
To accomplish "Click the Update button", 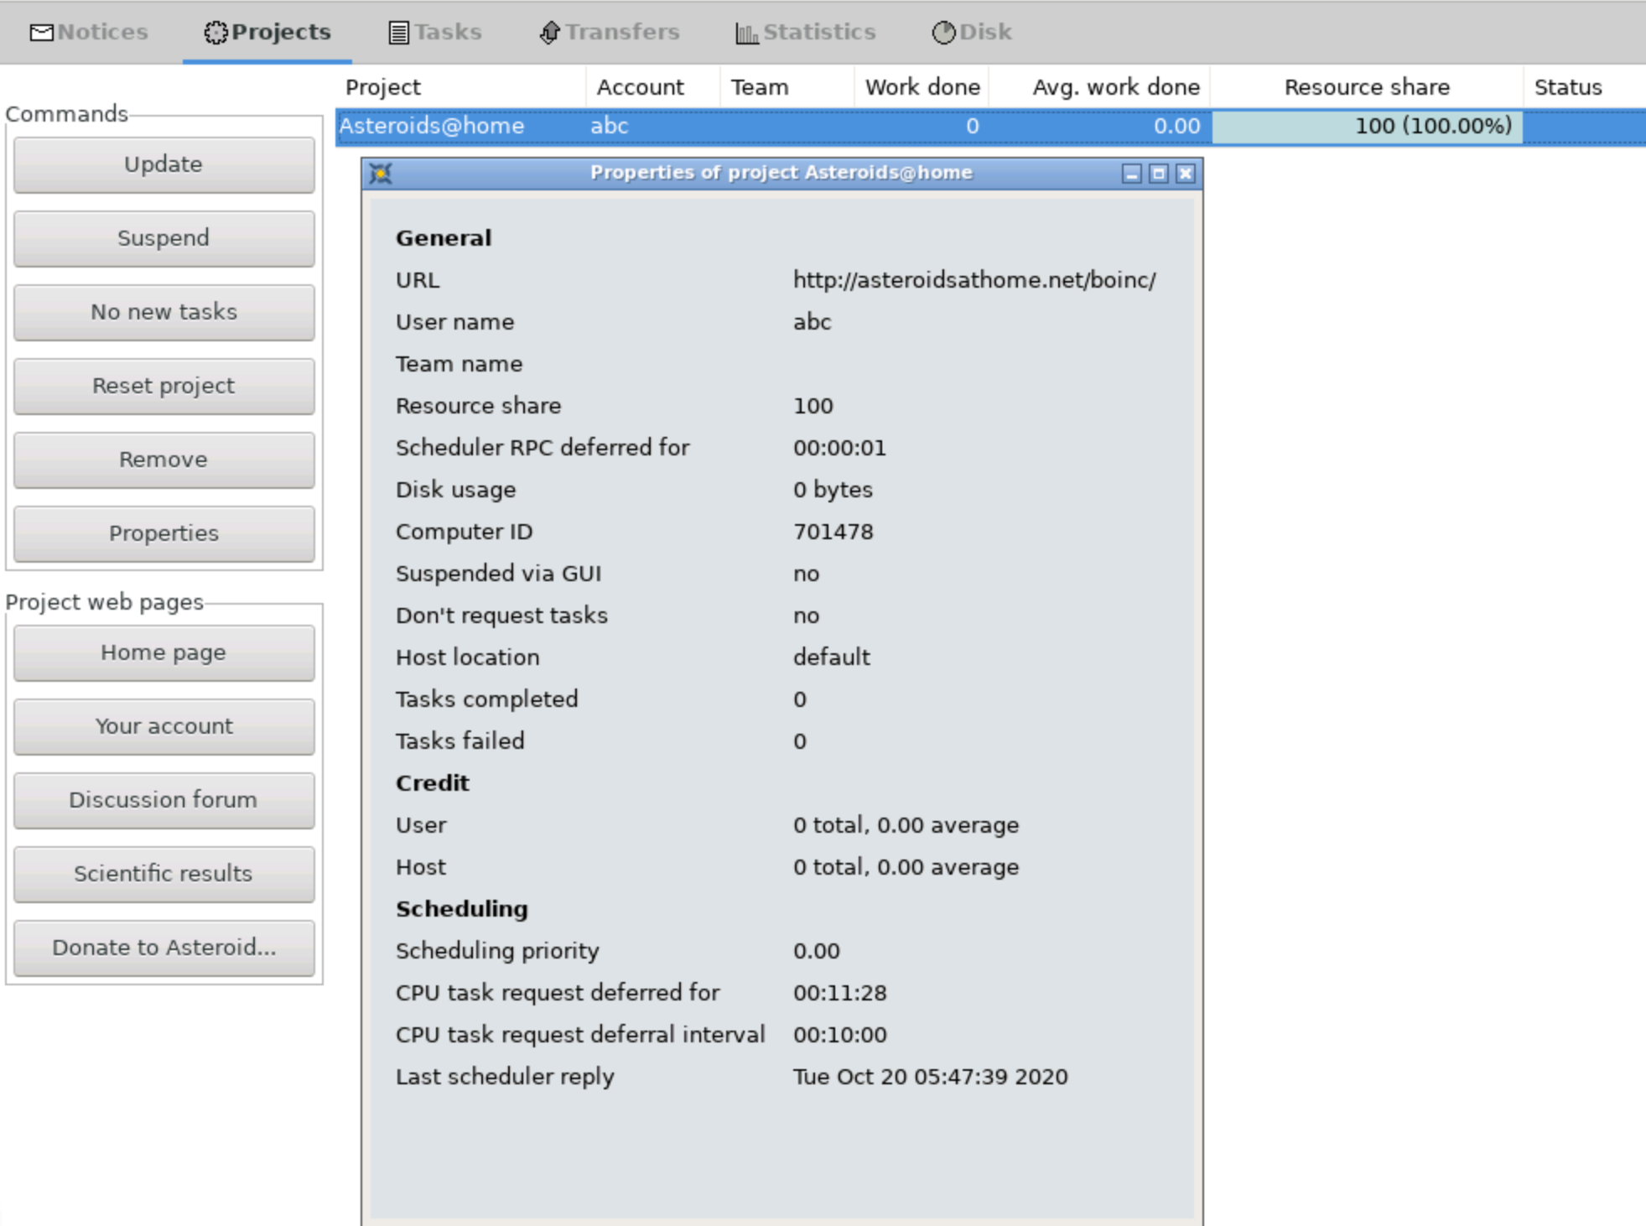I will [164, 164].
